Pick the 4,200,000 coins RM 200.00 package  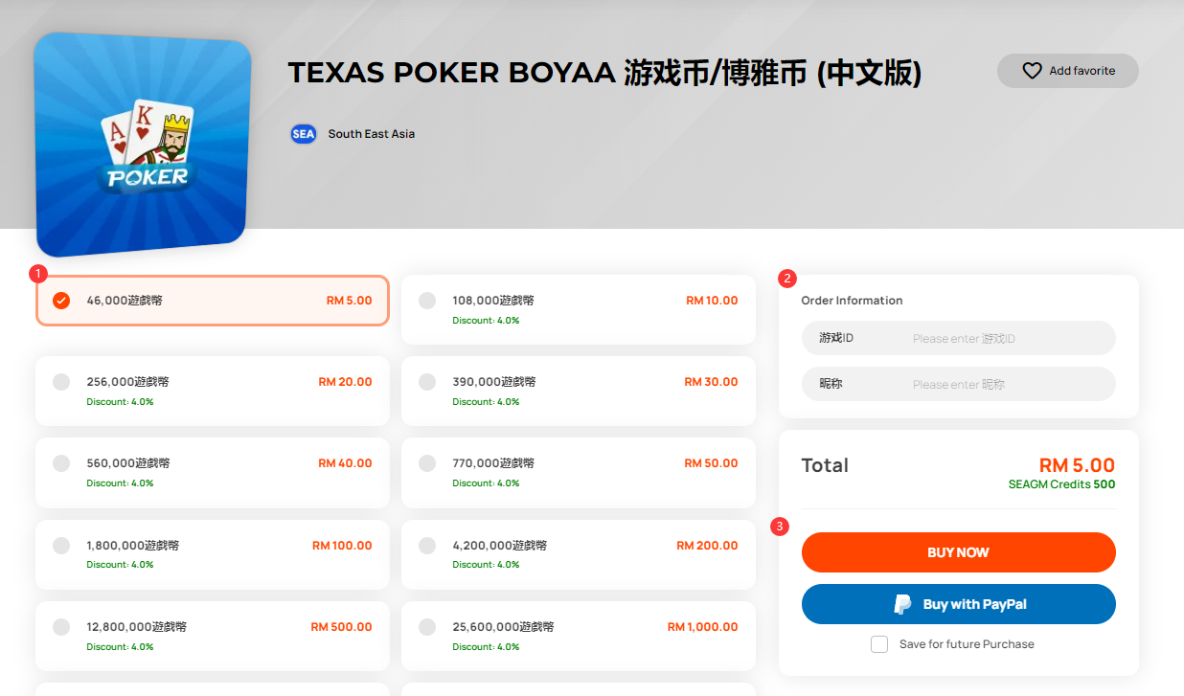(579, 554)
